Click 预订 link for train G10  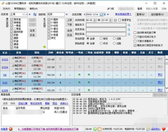[x=160, y=82]
